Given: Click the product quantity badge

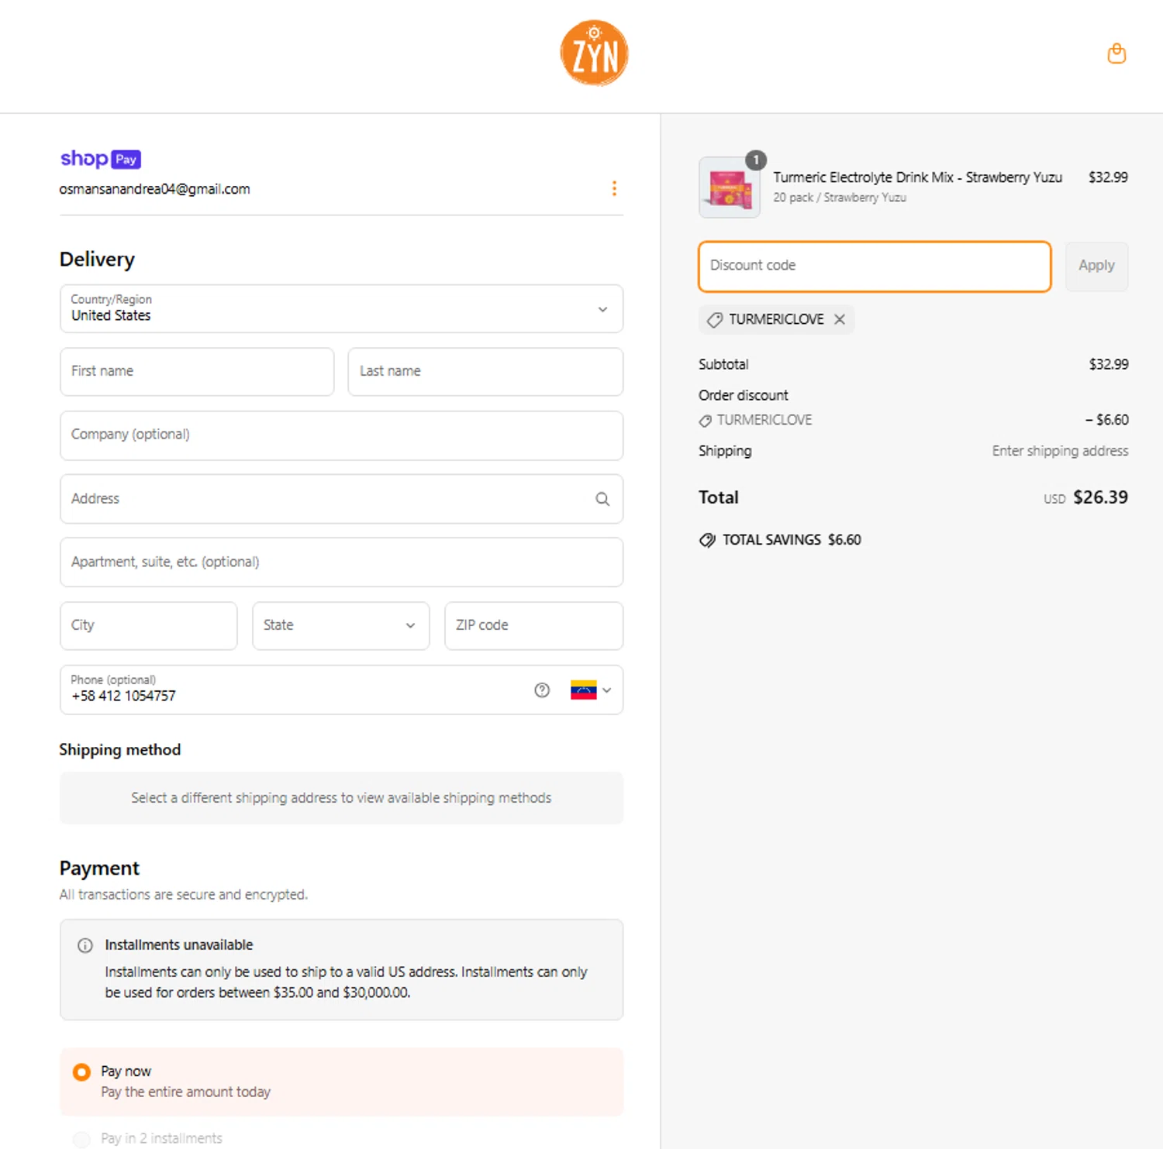Looking at the screenshot, I should click(756, 160).
